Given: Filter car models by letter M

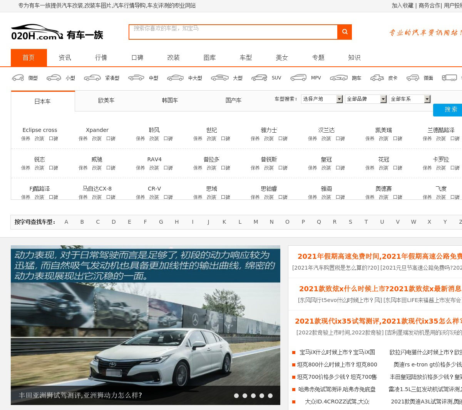Looking at the screenshot, I should 256,222.
